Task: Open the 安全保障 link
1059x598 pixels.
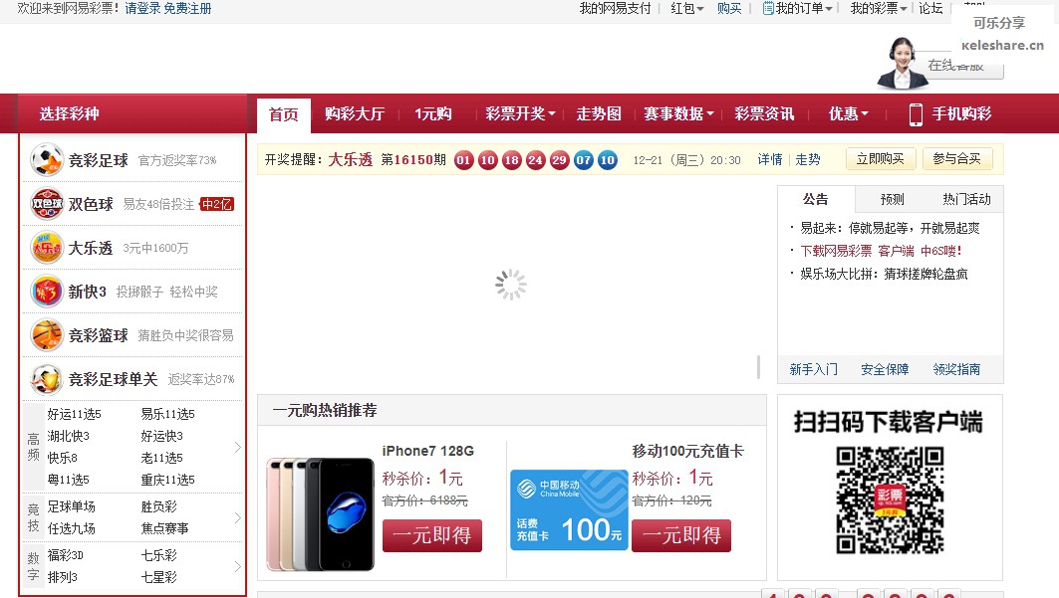Action: [885, 369]
